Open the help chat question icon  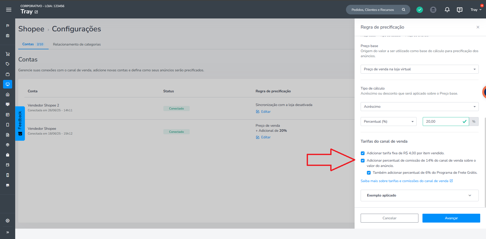(459, 10)
